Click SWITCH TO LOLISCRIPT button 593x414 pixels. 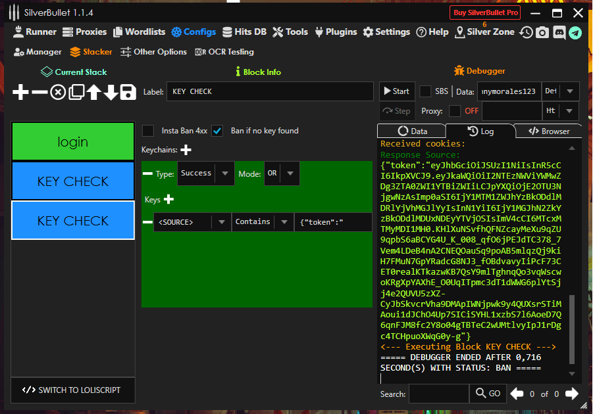[x=72, y=390]
